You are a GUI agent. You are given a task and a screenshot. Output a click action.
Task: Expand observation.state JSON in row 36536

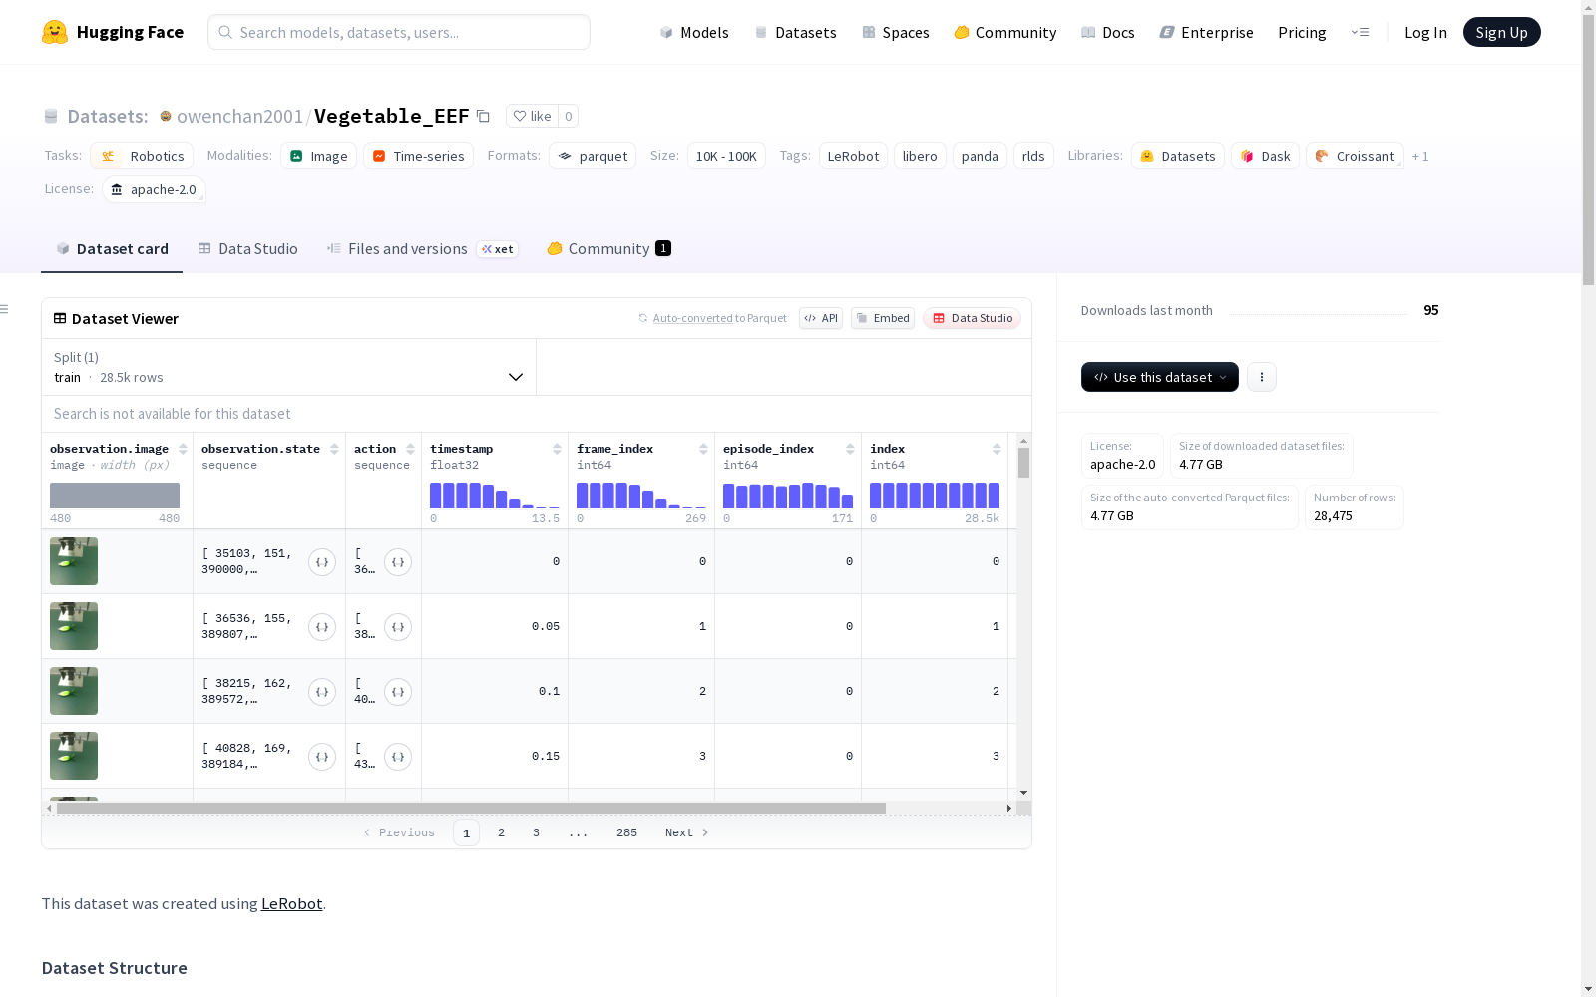pos(322,627)
